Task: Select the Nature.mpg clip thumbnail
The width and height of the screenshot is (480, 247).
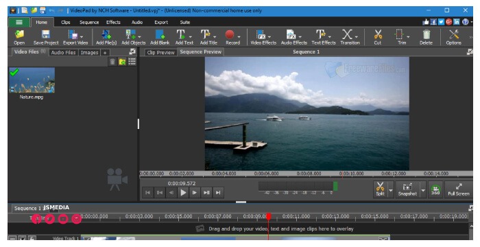Action: (32, 80)
